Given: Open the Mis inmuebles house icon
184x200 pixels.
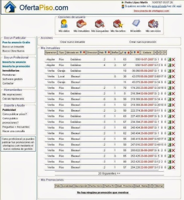Looking at the screenshot, I should point(81,24).
